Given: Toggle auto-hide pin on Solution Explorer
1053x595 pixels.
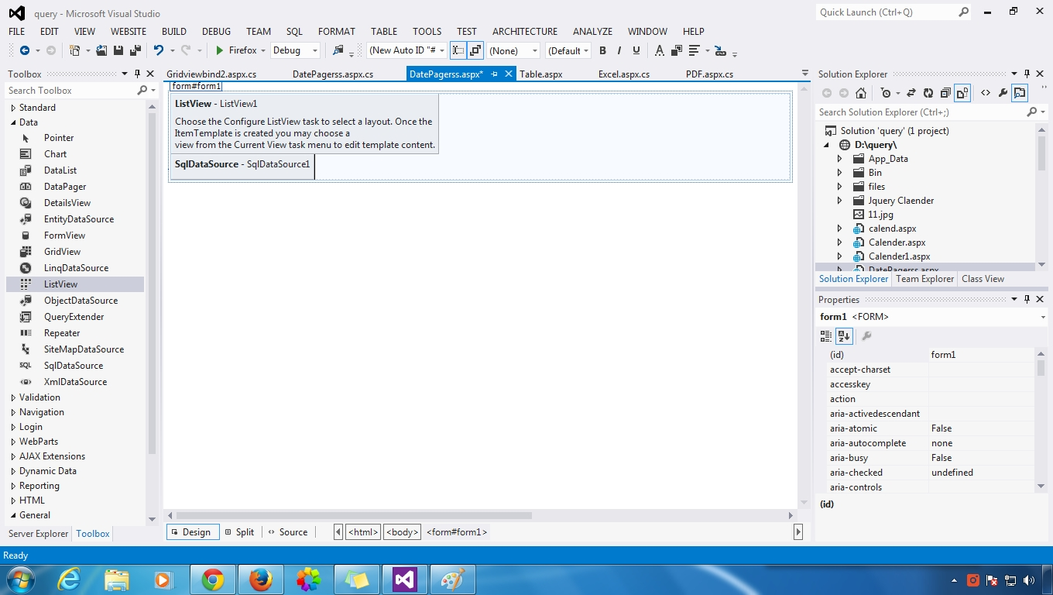Looking at the screenshot, I should 1027,74.
